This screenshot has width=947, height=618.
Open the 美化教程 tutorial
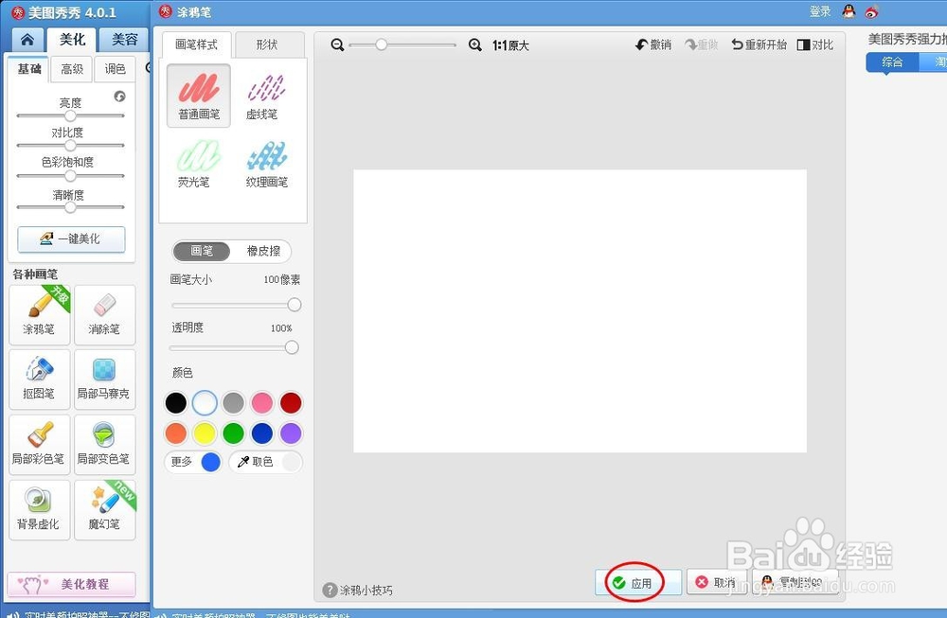pyautogui.click(x=71, y=584)
